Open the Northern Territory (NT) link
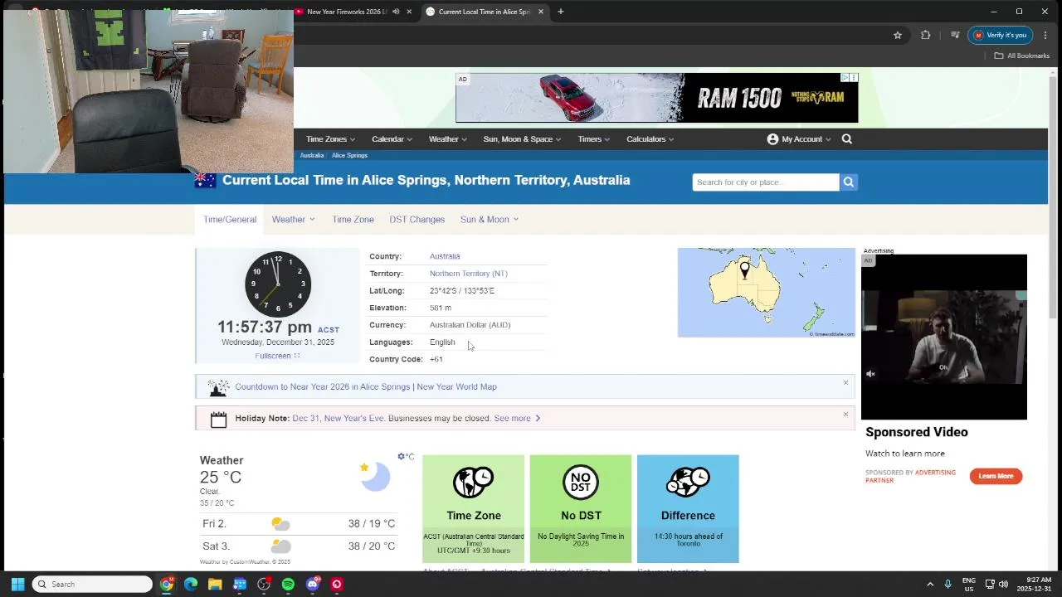The image size is (1062, 597). point(468,274)
